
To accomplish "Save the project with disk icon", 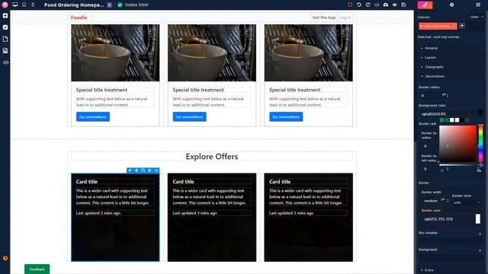I will [403, 5].
